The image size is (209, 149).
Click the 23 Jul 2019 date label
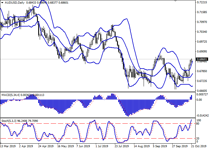121,146
